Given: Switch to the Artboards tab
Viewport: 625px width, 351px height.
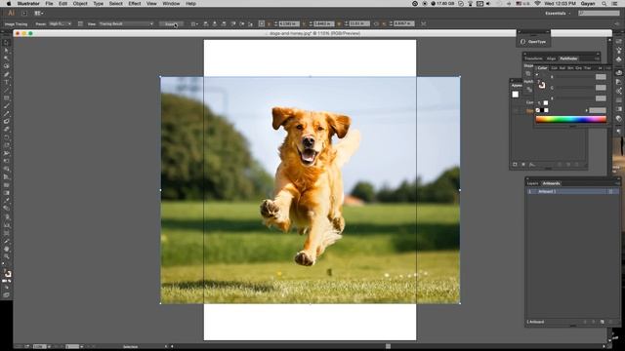Looking at the screenshot, I should 551,183.
